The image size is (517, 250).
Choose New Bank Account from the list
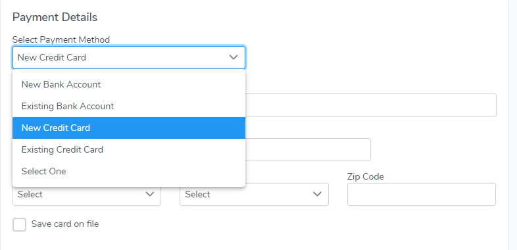pyautogui.click(x=129, y=84)
